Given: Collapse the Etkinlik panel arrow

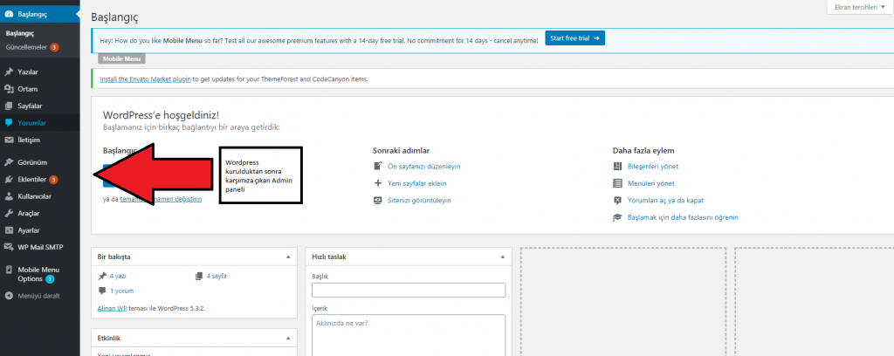Looking at the screenshot, I should coord(288,339).
